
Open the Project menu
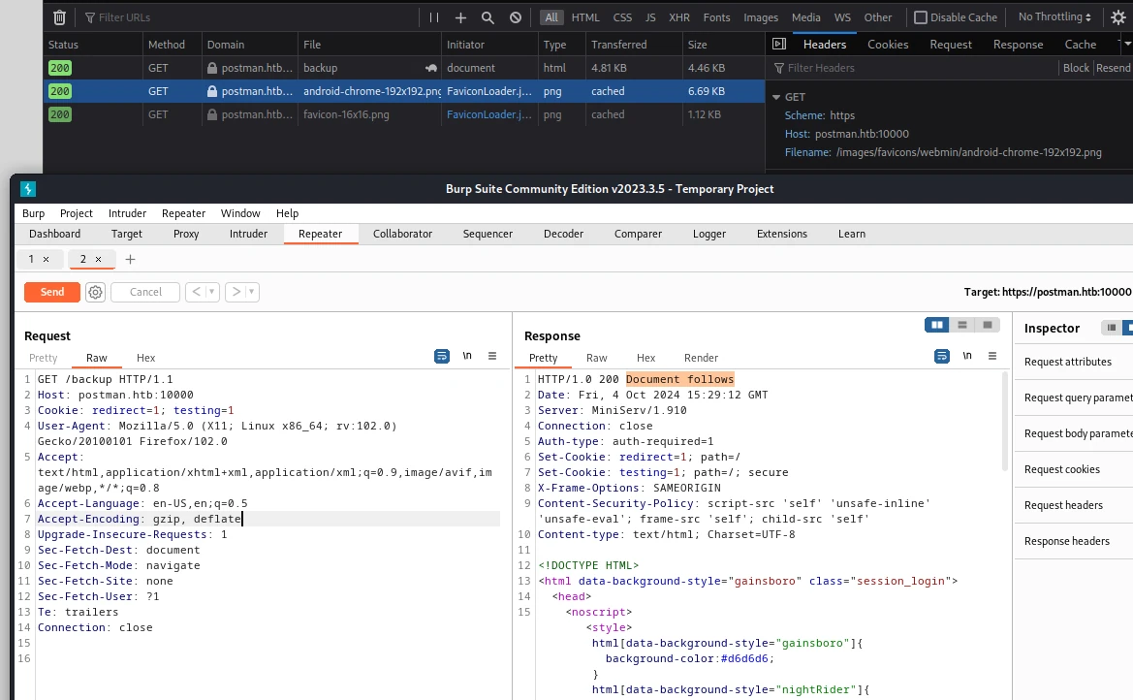(76, 213)
